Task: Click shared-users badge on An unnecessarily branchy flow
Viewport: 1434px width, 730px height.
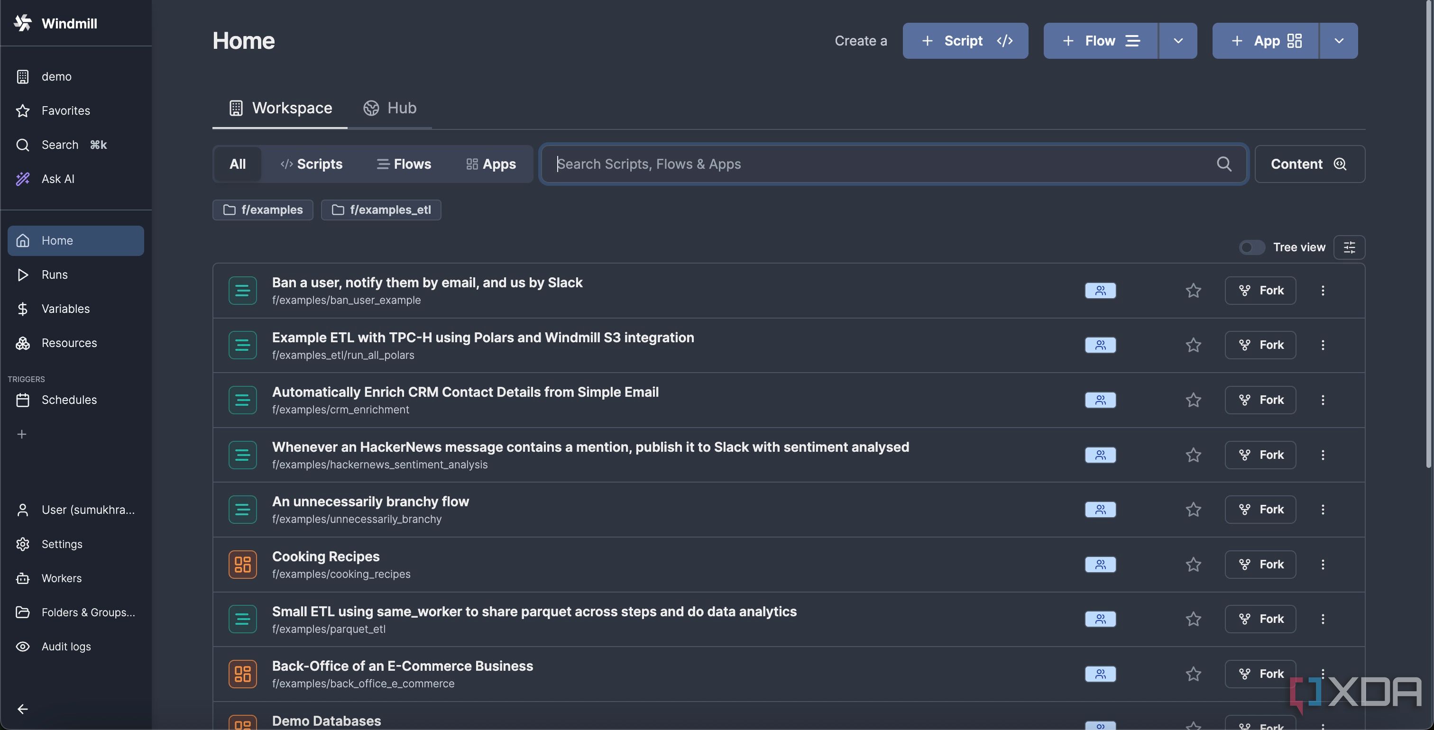Action: (x=1100, y=510)
